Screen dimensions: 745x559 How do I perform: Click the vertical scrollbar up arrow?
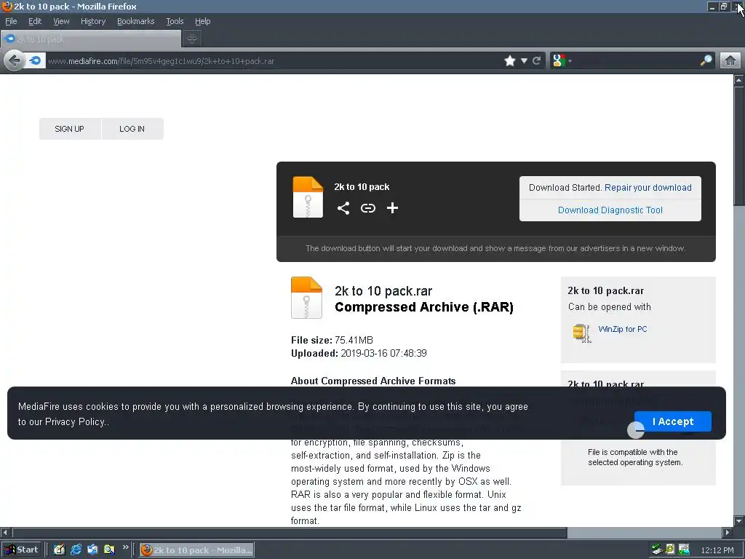[x=739, y=80]
